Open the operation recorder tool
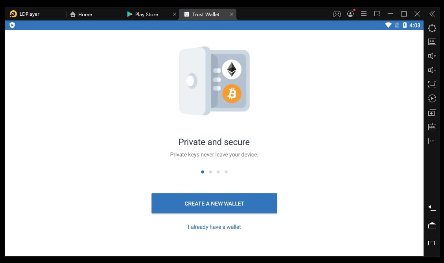Screen dimensions: 444x263 432,98
